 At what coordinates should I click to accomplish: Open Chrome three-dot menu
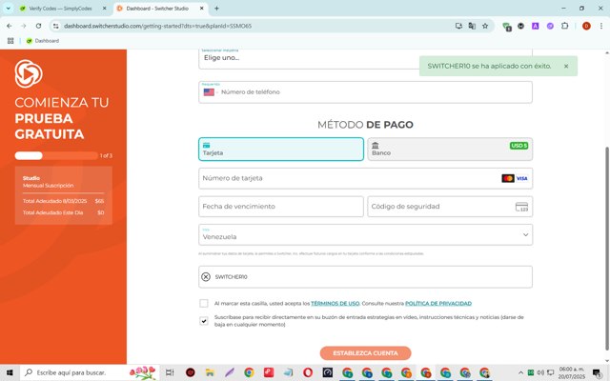click(601, 26)
